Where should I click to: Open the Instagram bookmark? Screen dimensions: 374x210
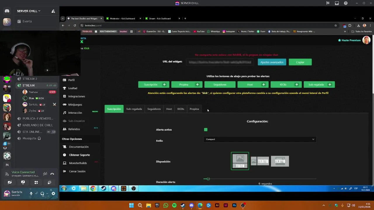tap(229, 32)
